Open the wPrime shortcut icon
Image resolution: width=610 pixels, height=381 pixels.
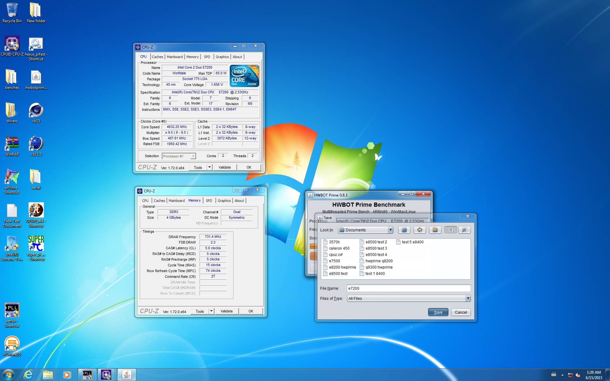coord(12,182)
